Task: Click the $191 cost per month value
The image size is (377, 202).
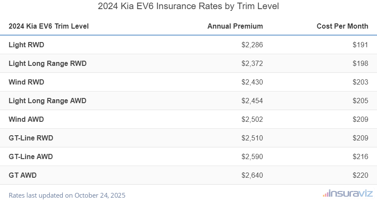Action: [x=360, y=45]
